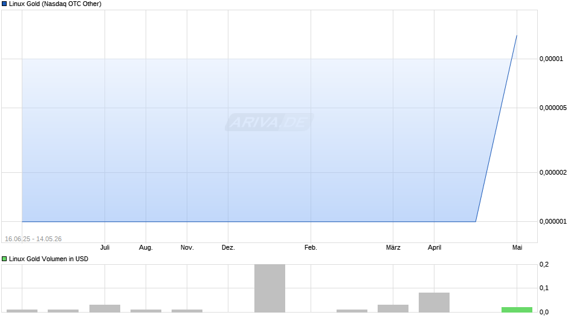568x318 pixels.
Task: Click the 'Dez.' axis label
Action: (x=228, y=248)
